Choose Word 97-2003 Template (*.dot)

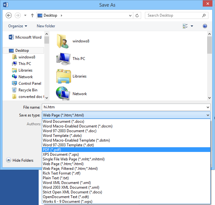pos(126,145)
